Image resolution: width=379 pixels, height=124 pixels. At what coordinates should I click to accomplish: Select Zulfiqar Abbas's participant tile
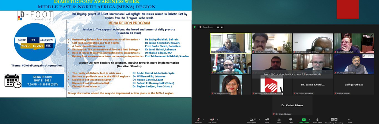(x=354, y=85)
